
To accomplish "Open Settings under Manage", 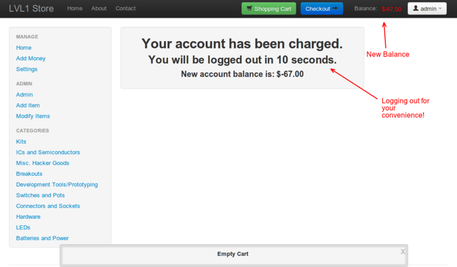I will (27, 69).
